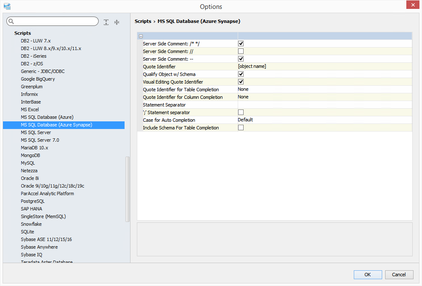The height and width of the screenshot is (286, 422).
Task: Click the application icon in title bar
Action: (7, 6)
